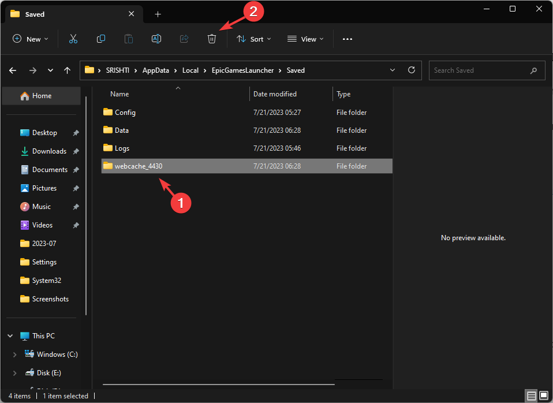Click the Share icon in toolbar

[x=184, y=39]
